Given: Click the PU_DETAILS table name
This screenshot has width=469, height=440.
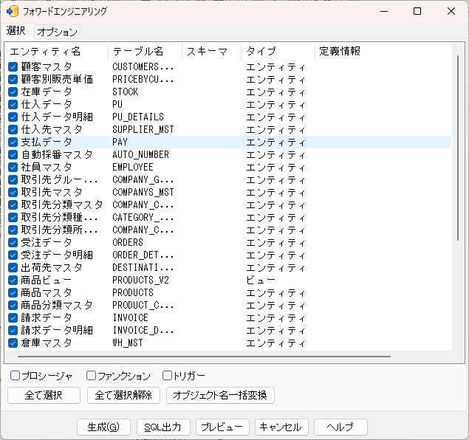Looking at the screenshot, I should click(x=138, y=117).
